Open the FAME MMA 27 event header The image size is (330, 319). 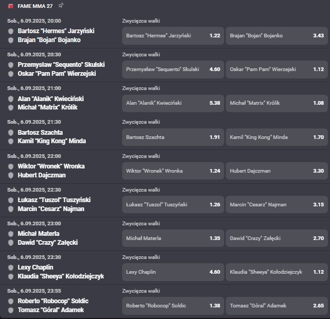35,6
